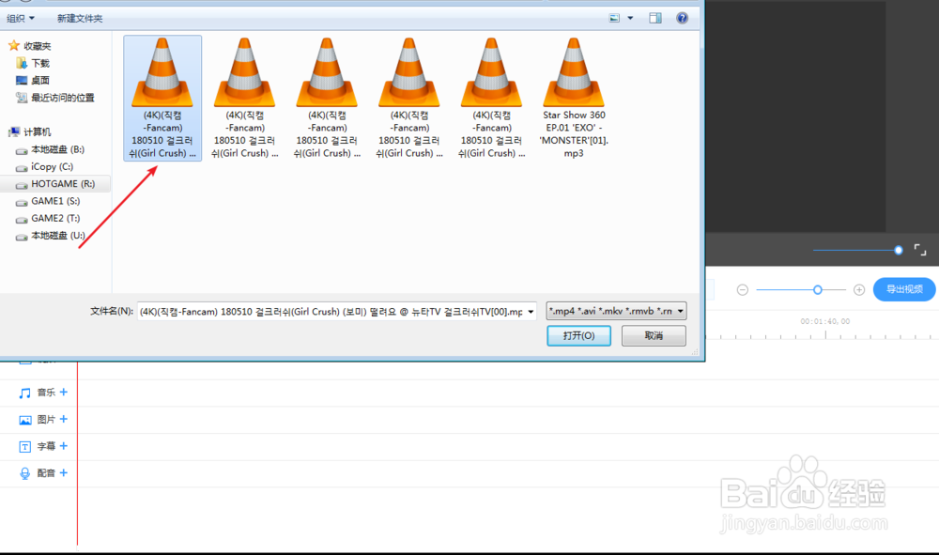Adjust the timeline zoom slider handle
Screen dimensions: 939x555
point(818,290)
